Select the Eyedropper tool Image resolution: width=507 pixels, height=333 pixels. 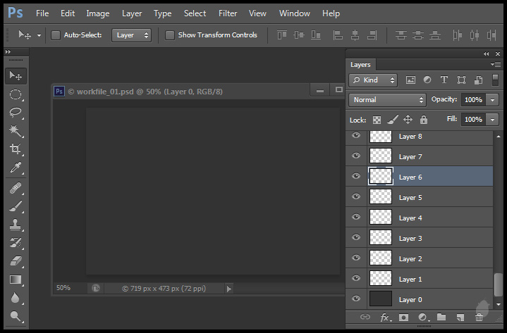(x=15, y=168)
